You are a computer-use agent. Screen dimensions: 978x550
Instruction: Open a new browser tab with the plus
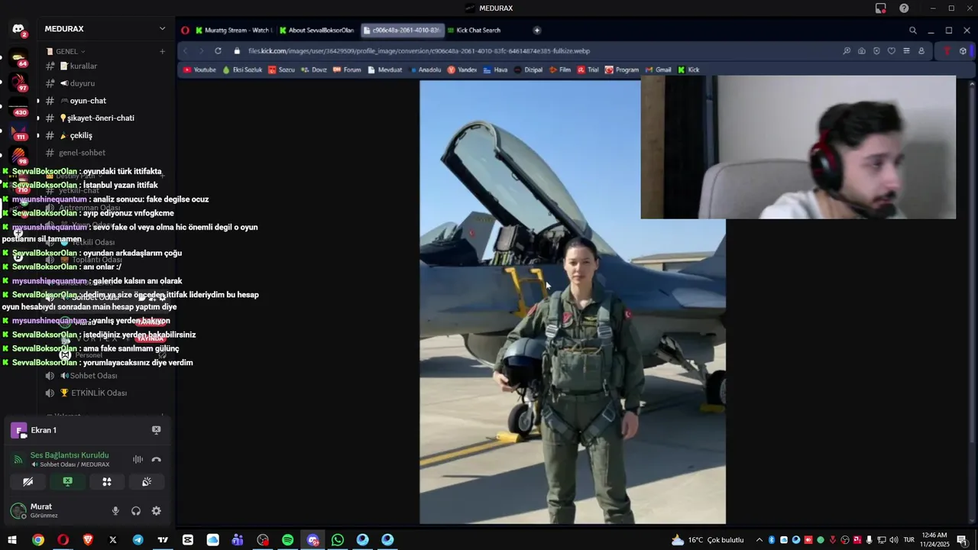(x=537, y=31)
